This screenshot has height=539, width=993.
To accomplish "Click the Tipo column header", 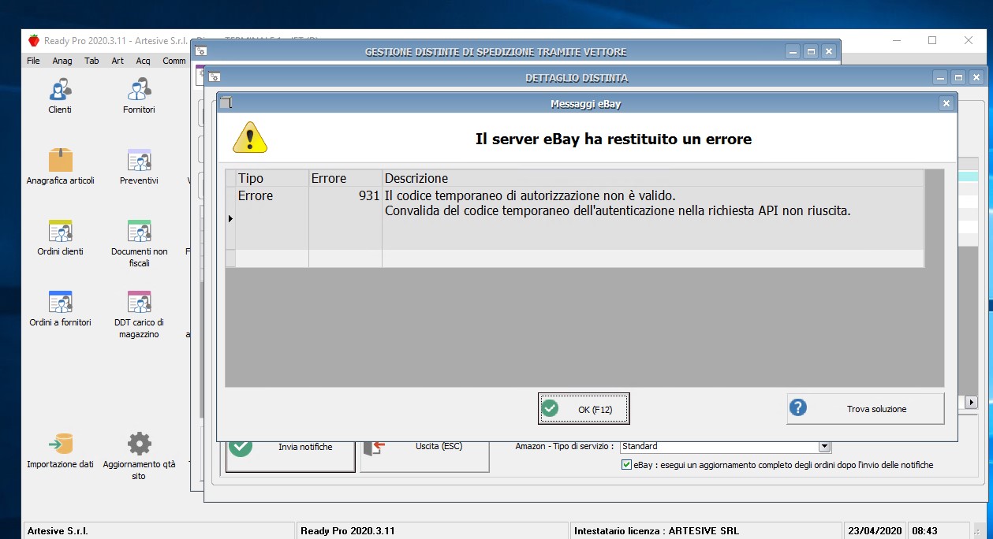I will [272, 178].
